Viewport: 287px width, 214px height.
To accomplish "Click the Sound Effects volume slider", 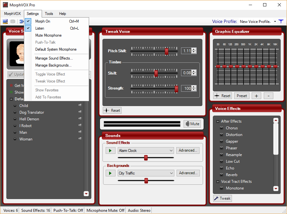I will pyautogui.click(x=146, y=158).
